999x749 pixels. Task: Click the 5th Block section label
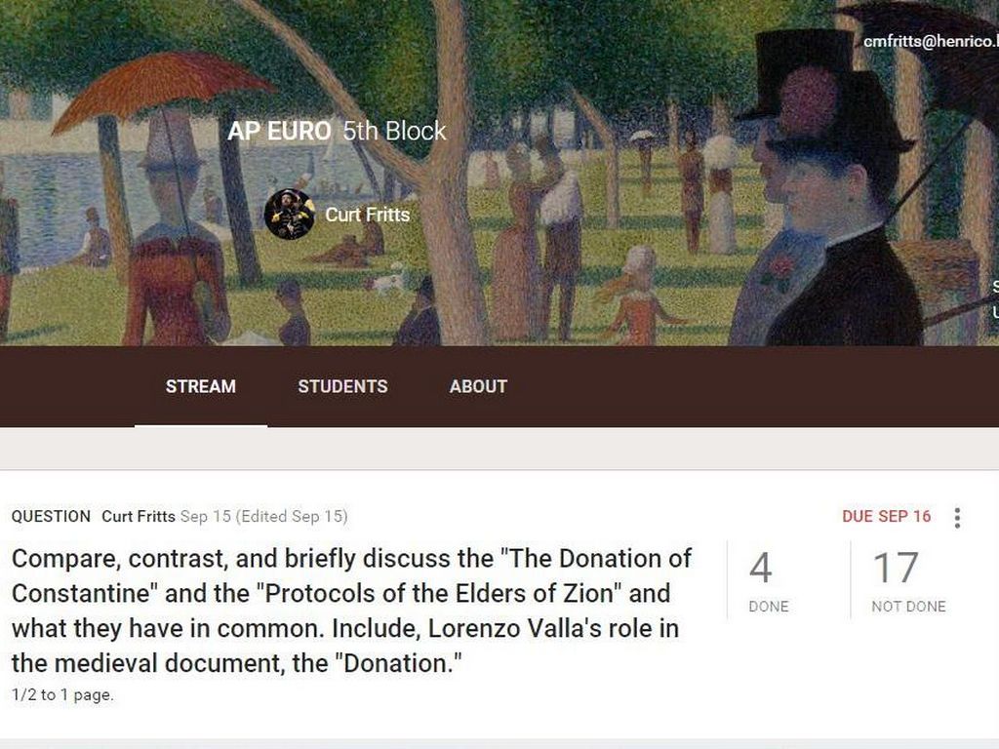tap(394, 132)
